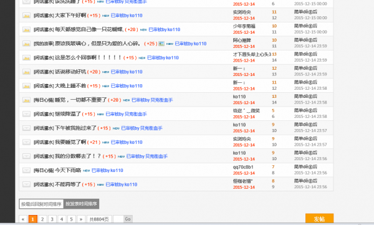Click envelope icon beside 继续降温了 thread
Screen dimensions: 374x225
(x=26, y=114)
